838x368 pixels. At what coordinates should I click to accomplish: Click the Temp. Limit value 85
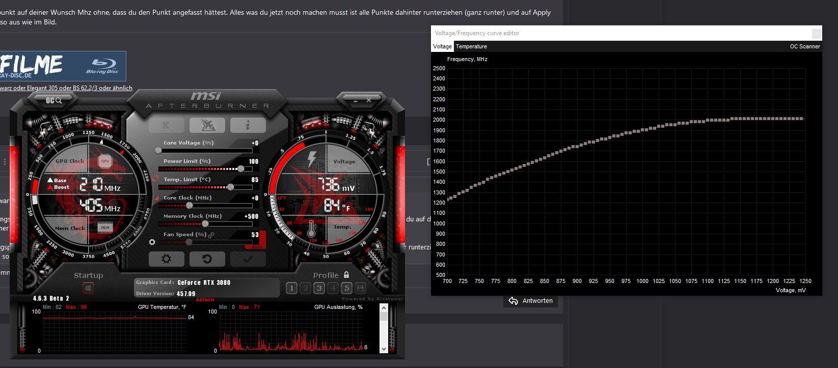[x=255, y=180]
